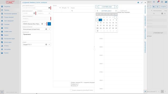
Task: Open Расписание задач in the sidebar
Action: (9, 39)
